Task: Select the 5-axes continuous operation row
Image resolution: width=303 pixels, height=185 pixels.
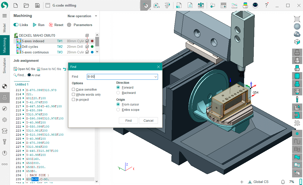Action: pos(36,52)
